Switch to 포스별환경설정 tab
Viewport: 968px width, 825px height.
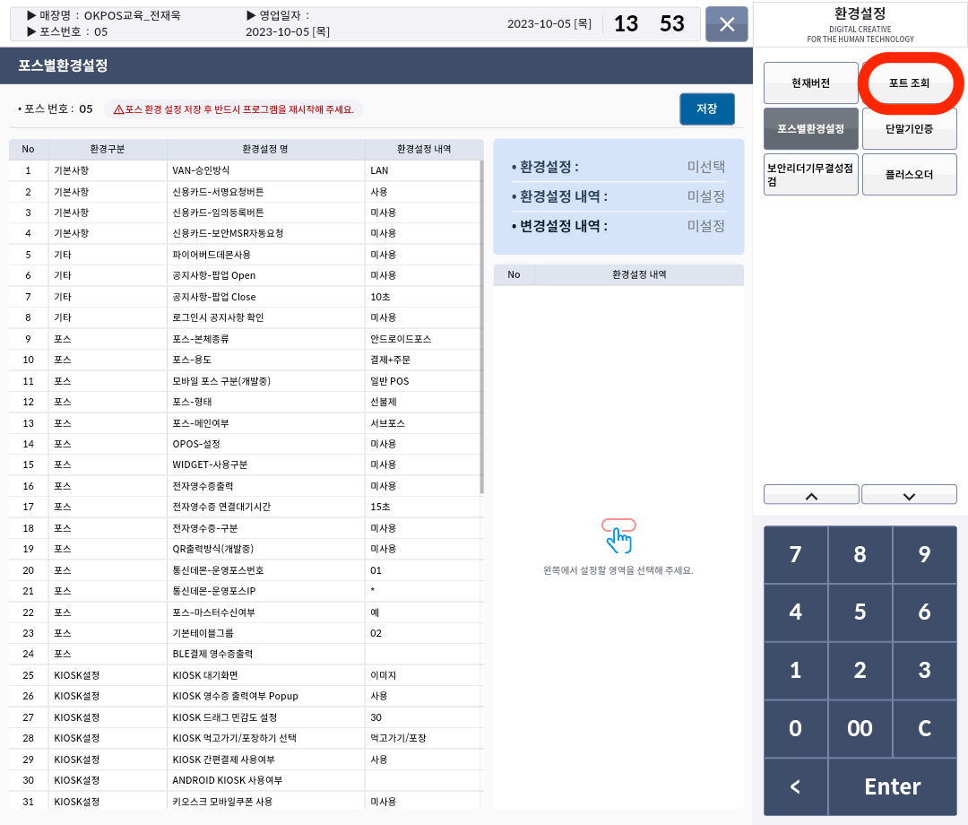810,128
